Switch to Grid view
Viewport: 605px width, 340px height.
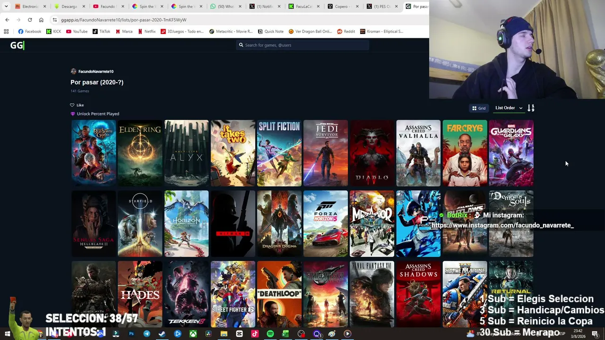pos(479,108)
